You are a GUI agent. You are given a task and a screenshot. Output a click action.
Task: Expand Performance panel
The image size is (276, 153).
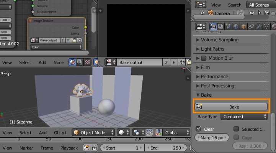point(231,77)
